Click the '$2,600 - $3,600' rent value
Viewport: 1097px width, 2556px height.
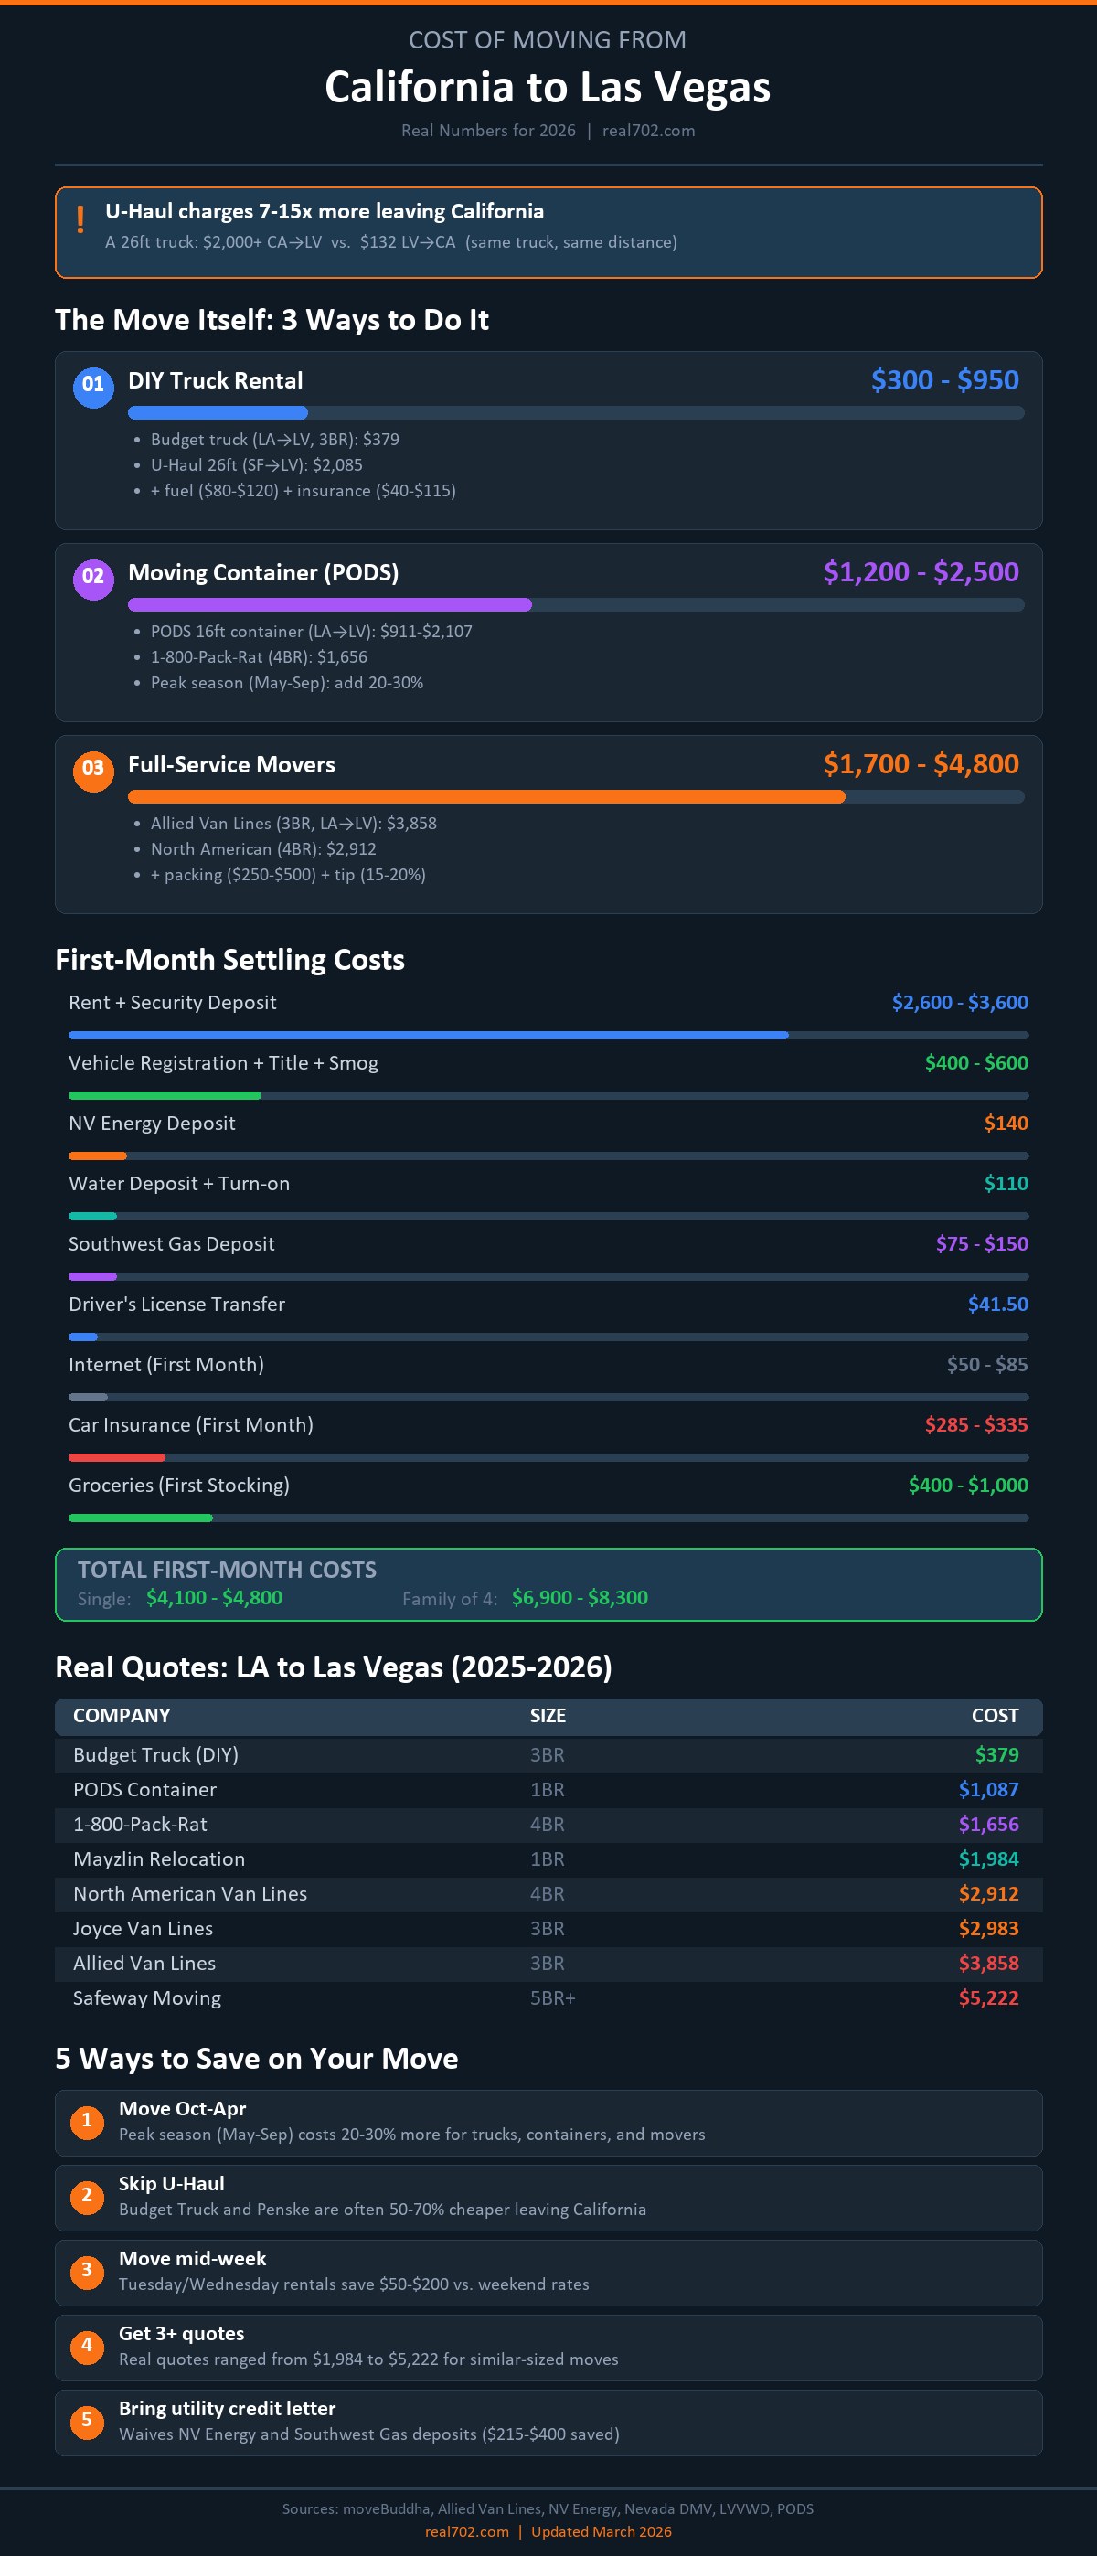[959, 1002]
